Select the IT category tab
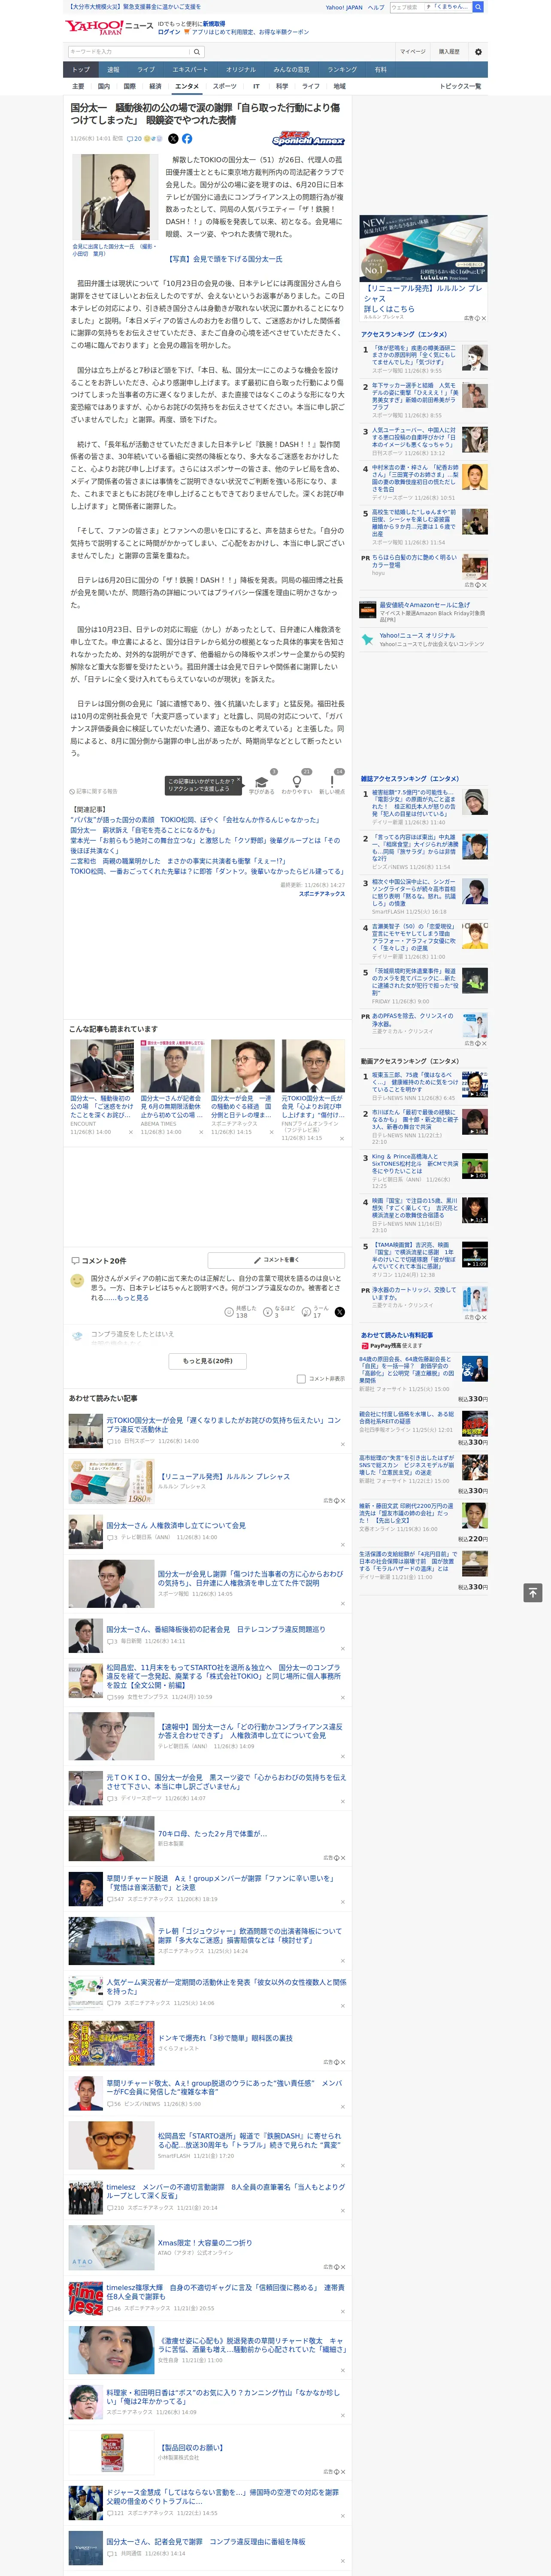The width and height of the screenshot is (551, 2576). pyautogui.click(x=256, y=86)
